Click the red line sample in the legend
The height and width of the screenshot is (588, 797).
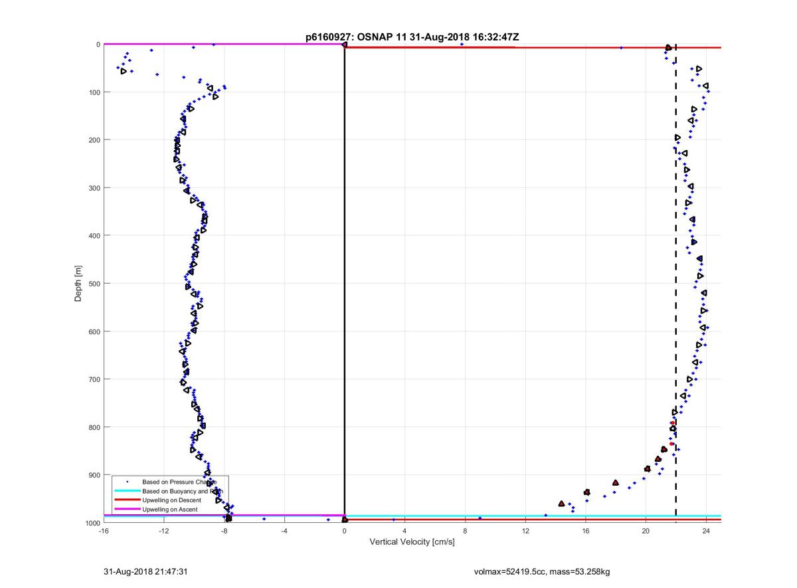pyautogui.click(x=127, y=500)
